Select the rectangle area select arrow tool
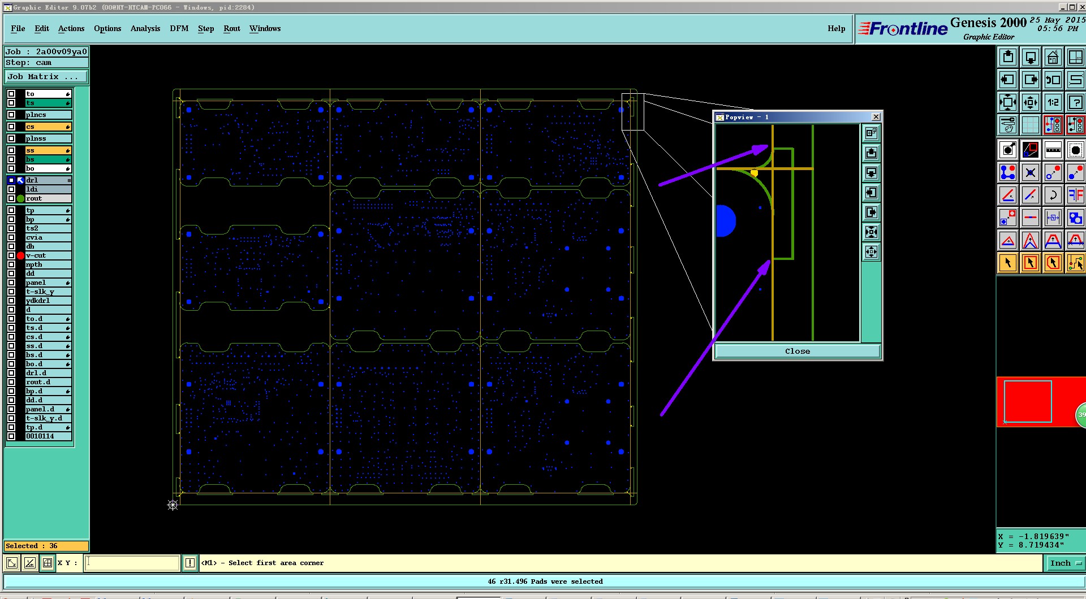This screenshot has height=599, width=1086. (1031, 263)
